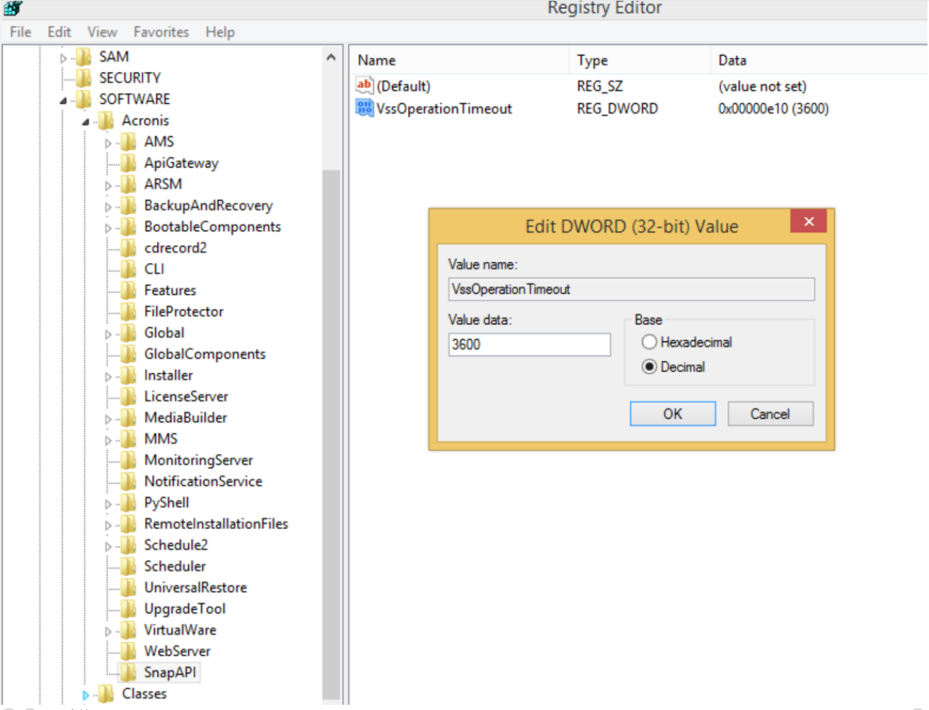The width and height of the screenshot is (929, 710).
Task: Click the (Default) string value icon
Action: point(365,85)
